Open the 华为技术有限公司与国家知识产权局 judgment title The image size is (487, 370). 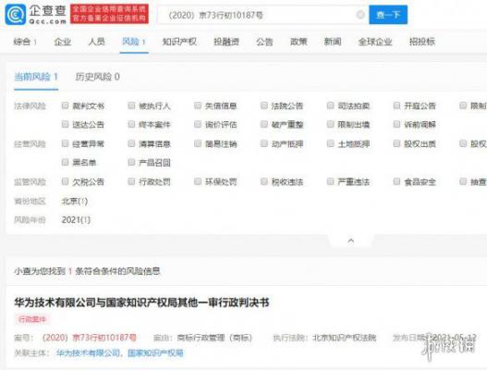click(141, 302)
